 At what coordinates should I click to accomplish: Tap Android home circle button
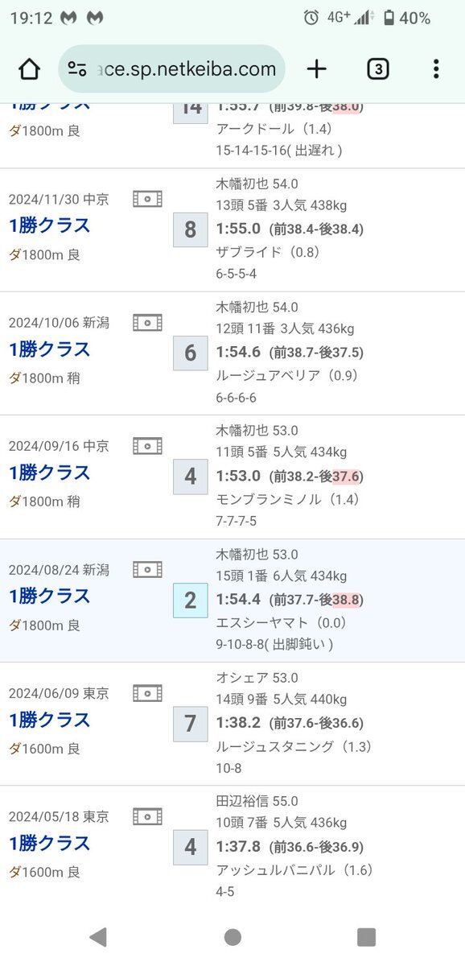tap(232, 936)
